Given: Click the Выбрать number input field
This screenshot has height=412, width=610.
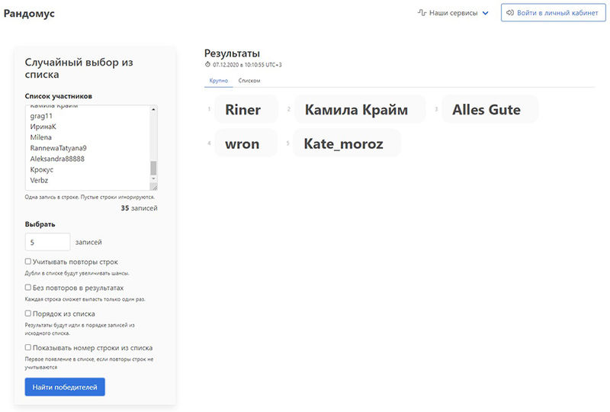Looking at the screenshot, I should pyautogui.click(x=47, y=242).
